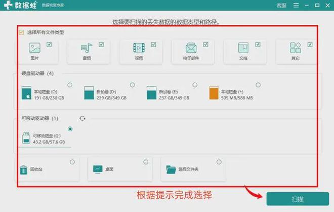Click the 视频 (video) film icon
This screenshot has height=212, width=334.
click(x=139, y=48)
